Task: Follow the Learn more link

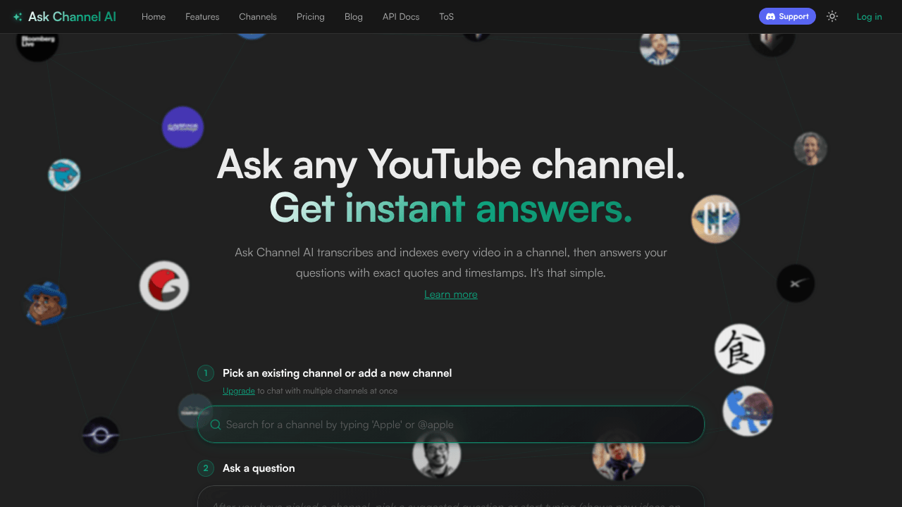Action: click(451, 294)
